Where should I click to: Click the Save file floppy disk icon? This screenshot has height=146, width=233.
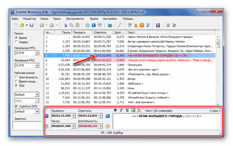[x=32, y=25]
